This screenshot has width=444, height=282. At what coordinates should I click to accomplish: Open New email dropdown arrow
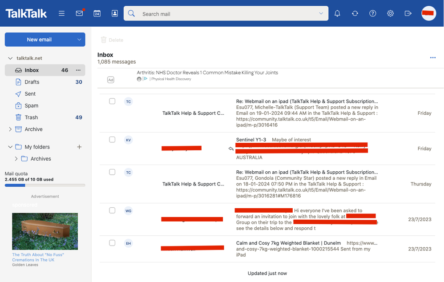(79, 40)
